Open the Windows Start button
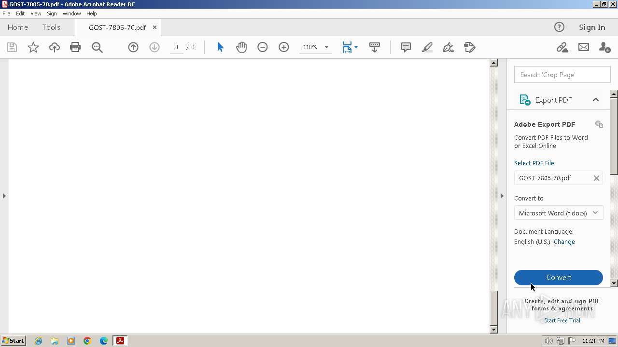618x347 pixels. click(13, 340)
